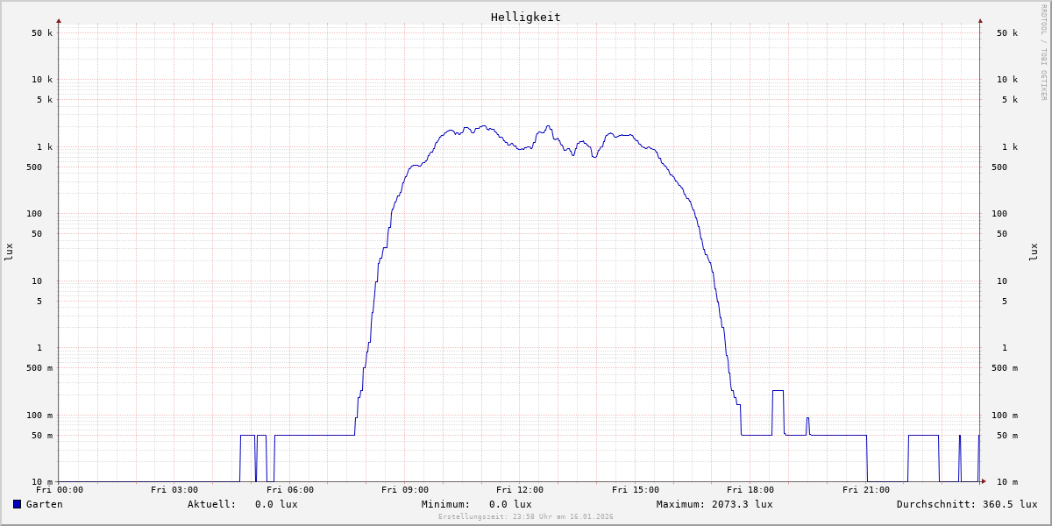
Task: Click the Fri 12:00 time axis label
Action: (520, 490)
